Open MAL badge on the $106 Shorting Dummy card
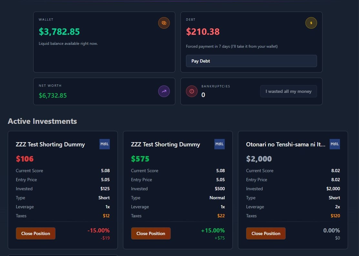The image size is (359, 256). pyautogui.click(x=105, y=144)
